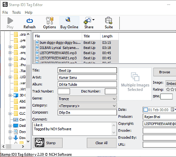Expand the .UGI folder node
Image resolution: width=176 pixels, height=157 pixels.
[10, 77]
